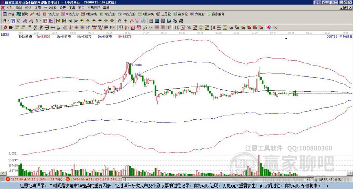Viewport: 353px width, 189px height.
Task: Select the red grid square tool
Action: coord(157,28)
